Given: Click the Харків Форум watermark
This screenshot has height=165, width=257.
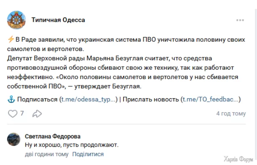Looking at the screenshot, I should click(238, 159).
